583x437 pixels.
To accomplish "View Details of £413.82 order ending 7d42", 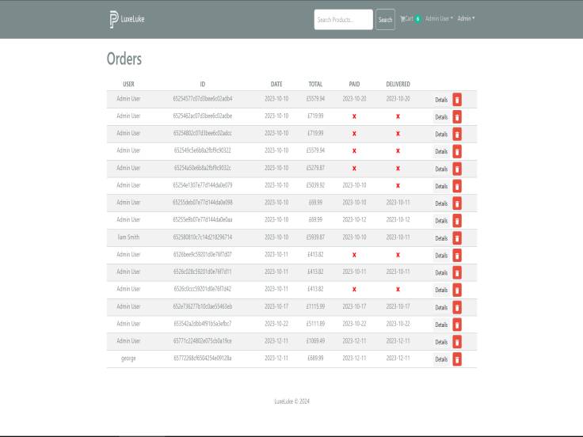I will 441,290.
